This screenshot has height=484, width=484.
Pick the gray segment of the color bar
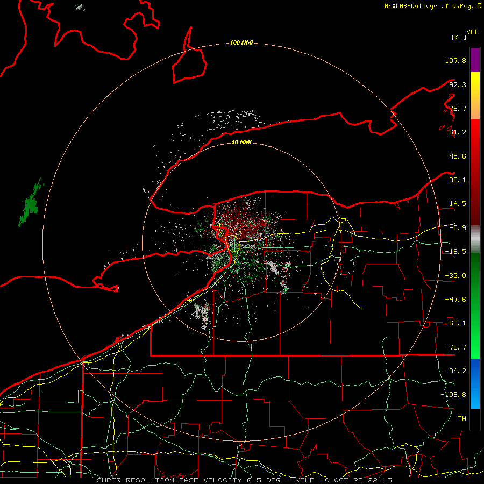[x=475, y=239]
